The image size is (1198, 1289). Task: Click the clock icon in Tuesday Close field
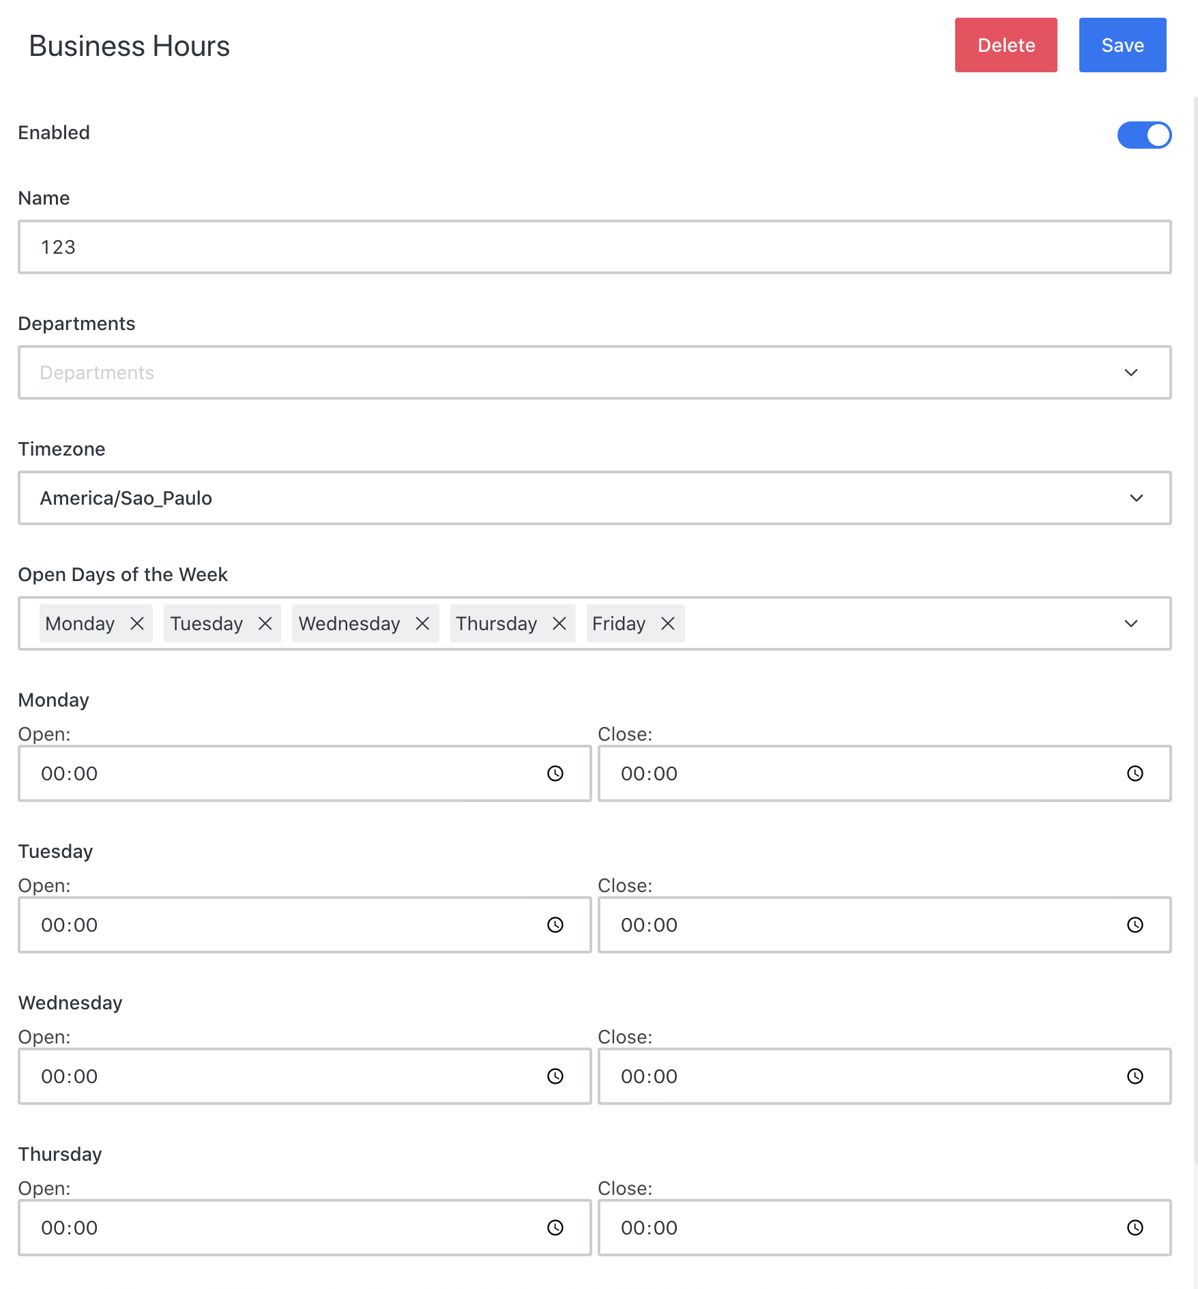coord(1135,925)
